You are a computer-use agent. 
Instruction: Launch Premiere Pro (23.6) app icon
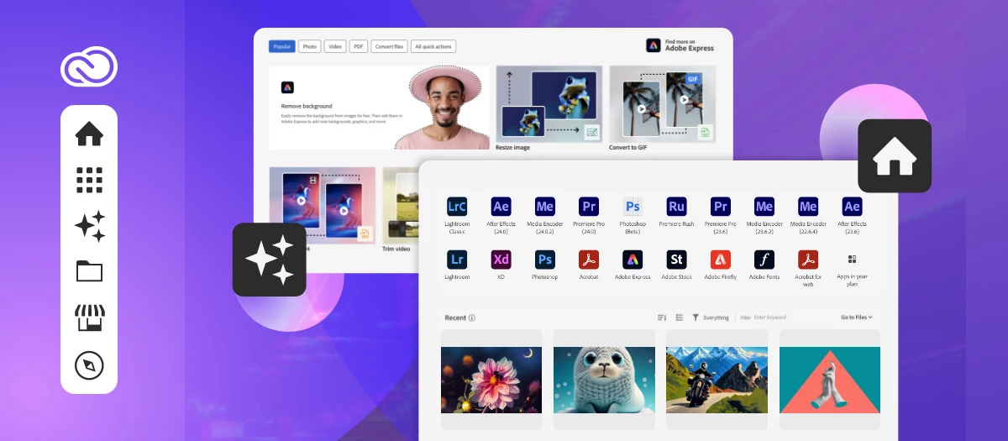721,207
